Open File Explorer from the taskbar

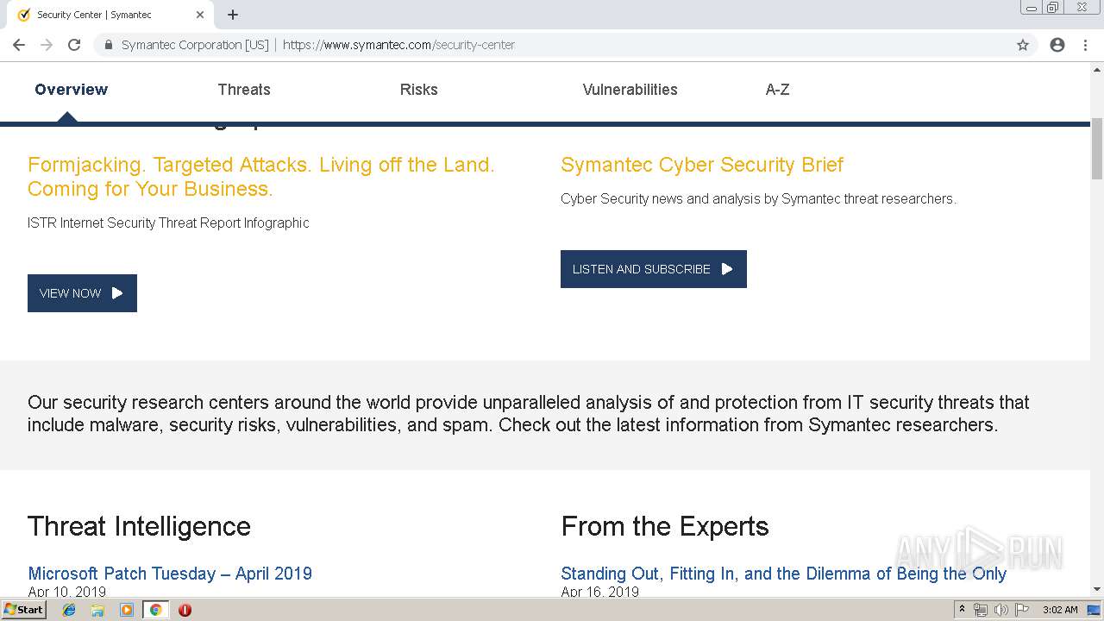click(97, 610)
